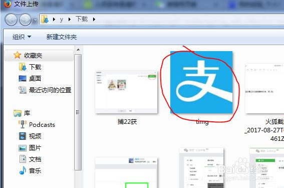Select the 捕22获 file thumbnail

pos(126,92)
